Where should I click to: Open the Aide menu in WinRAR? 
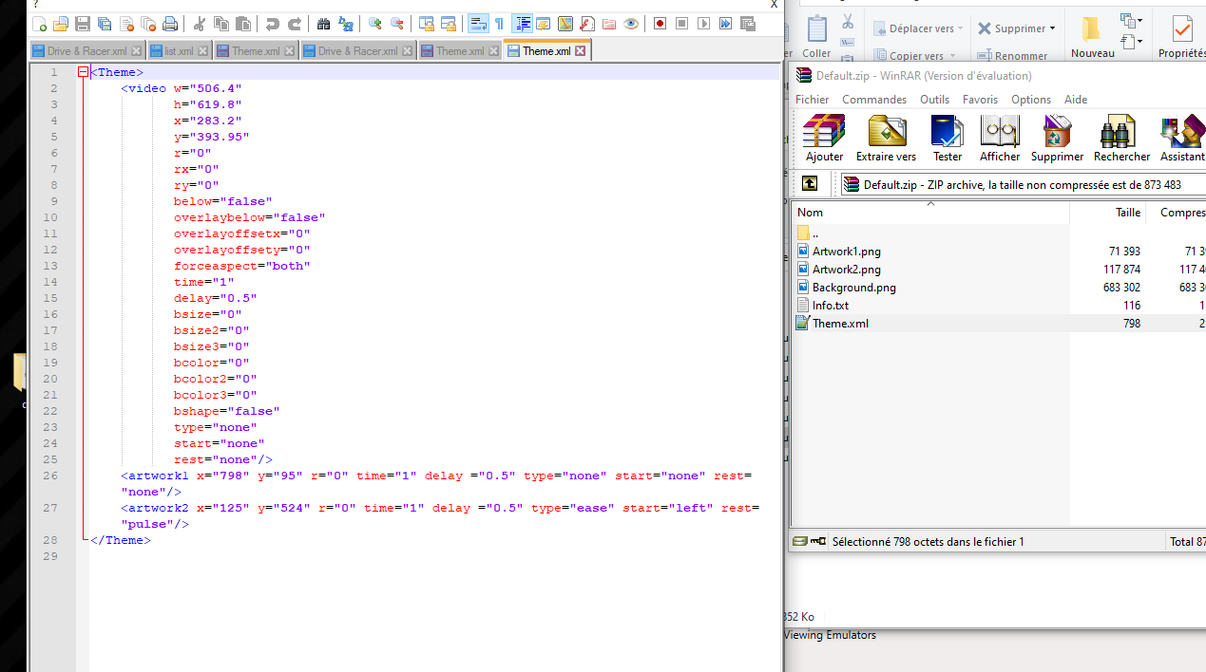pos(1076,100)
